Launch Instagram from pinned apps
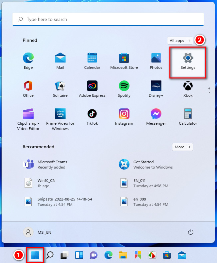This screenshot has height=263, width=217. click(124, 117)
